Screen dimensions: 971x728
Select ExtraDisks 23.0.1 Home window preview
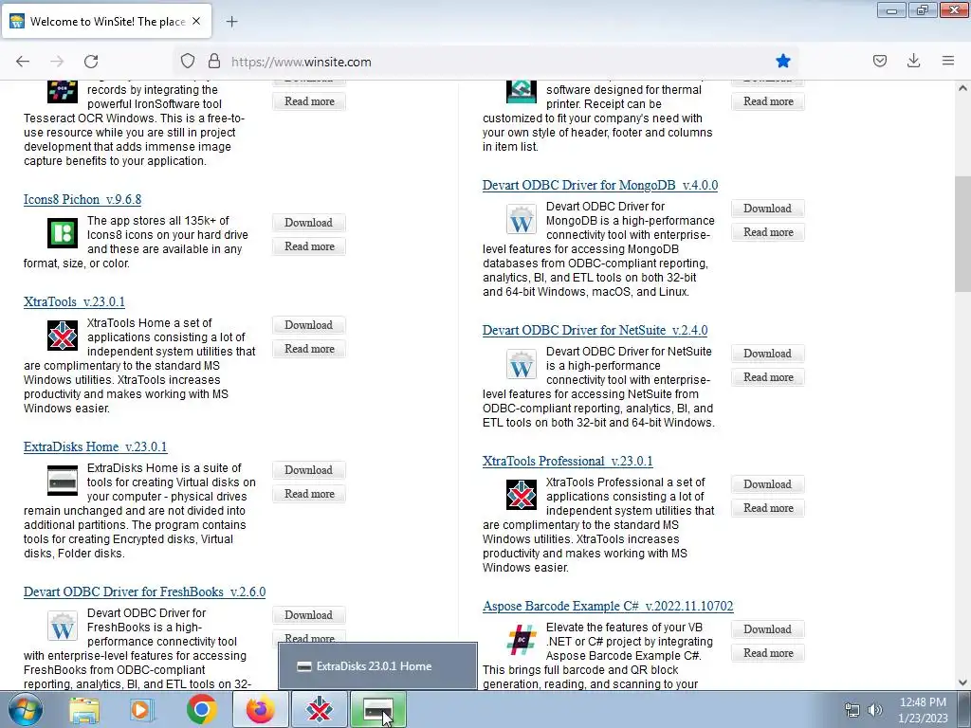tap(377, 666)
